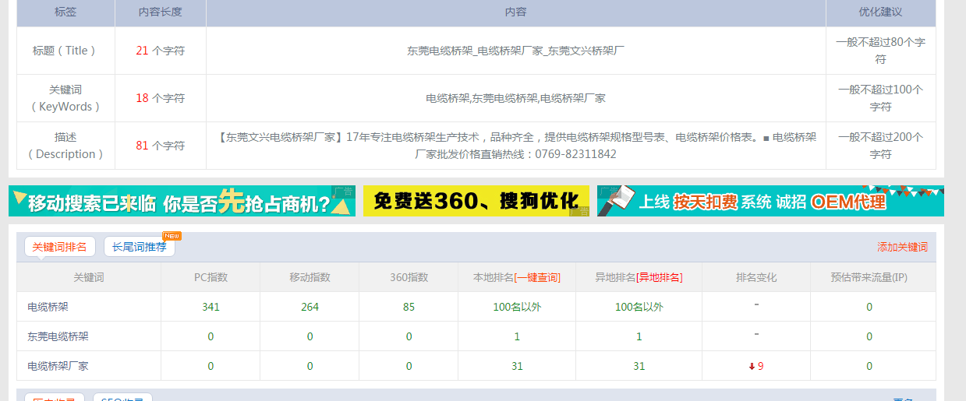Viewport: 966px width, 401px height.
Task: Click the 添加关键词 link
Action: click(902, 247)
